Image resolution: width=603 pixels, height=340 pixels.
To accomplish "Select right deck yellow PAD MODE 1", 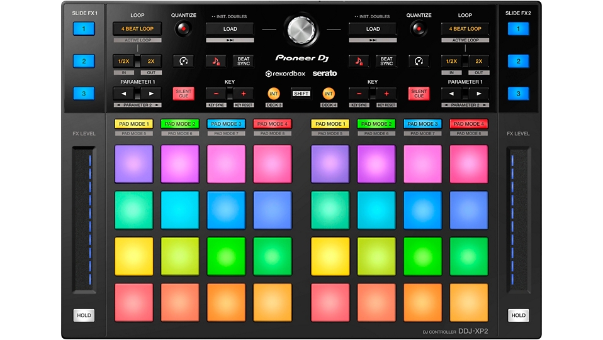I will coord(330,124).
